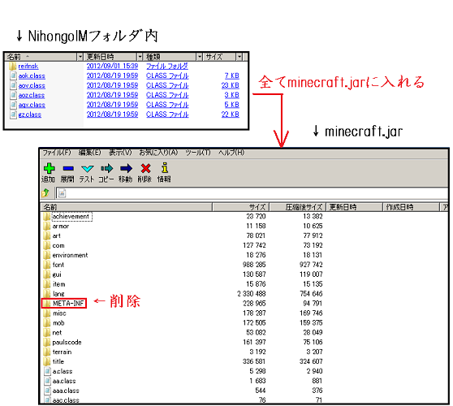Select the com folder
The image size is (453, 406).
[x=58, y=245]
